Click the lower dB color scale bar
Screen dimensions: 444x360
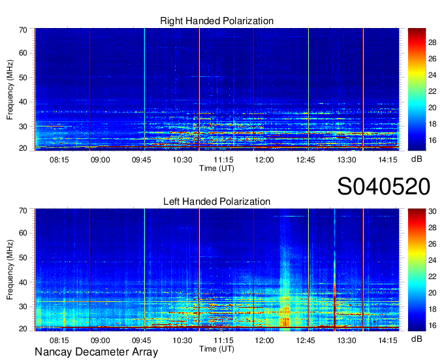click(x=417, y=270)
